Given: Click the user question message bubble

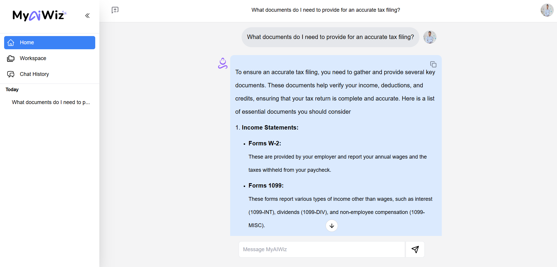Looking at the screenshot, I should point(330,37).
